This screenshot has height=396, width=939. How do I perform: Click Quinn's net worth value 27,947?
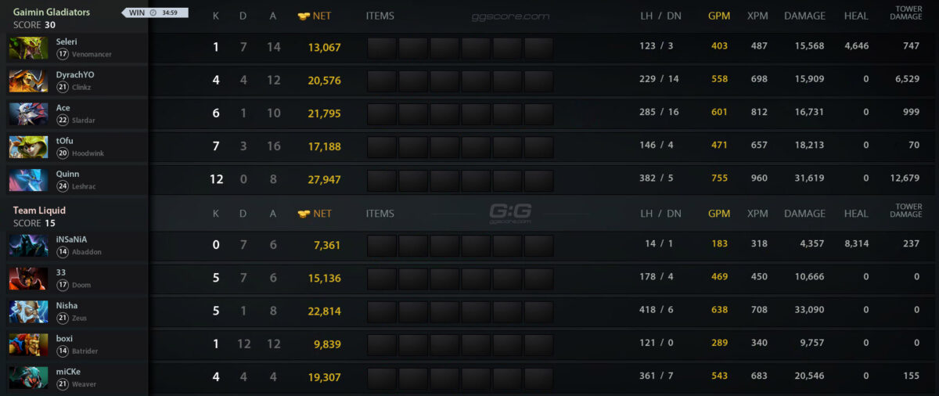point(324,179)
